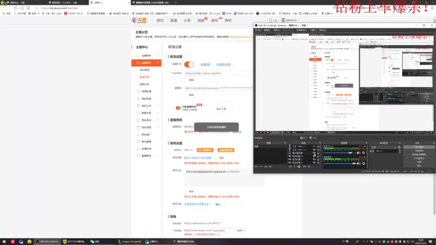Open the 应用 dropdown beside the custom domain

(x=240, y=230)
